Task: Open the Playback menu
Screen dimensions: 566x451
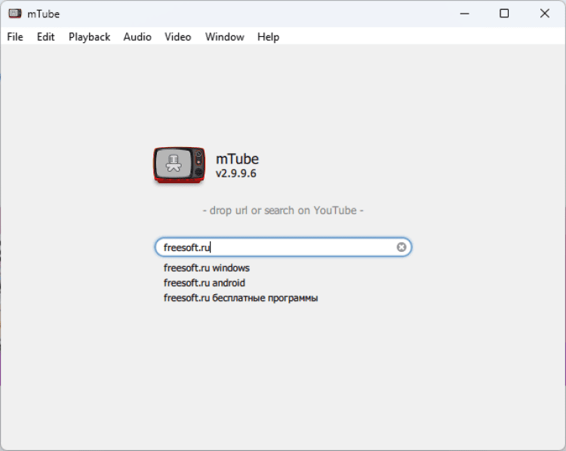Action: [89, 37]
